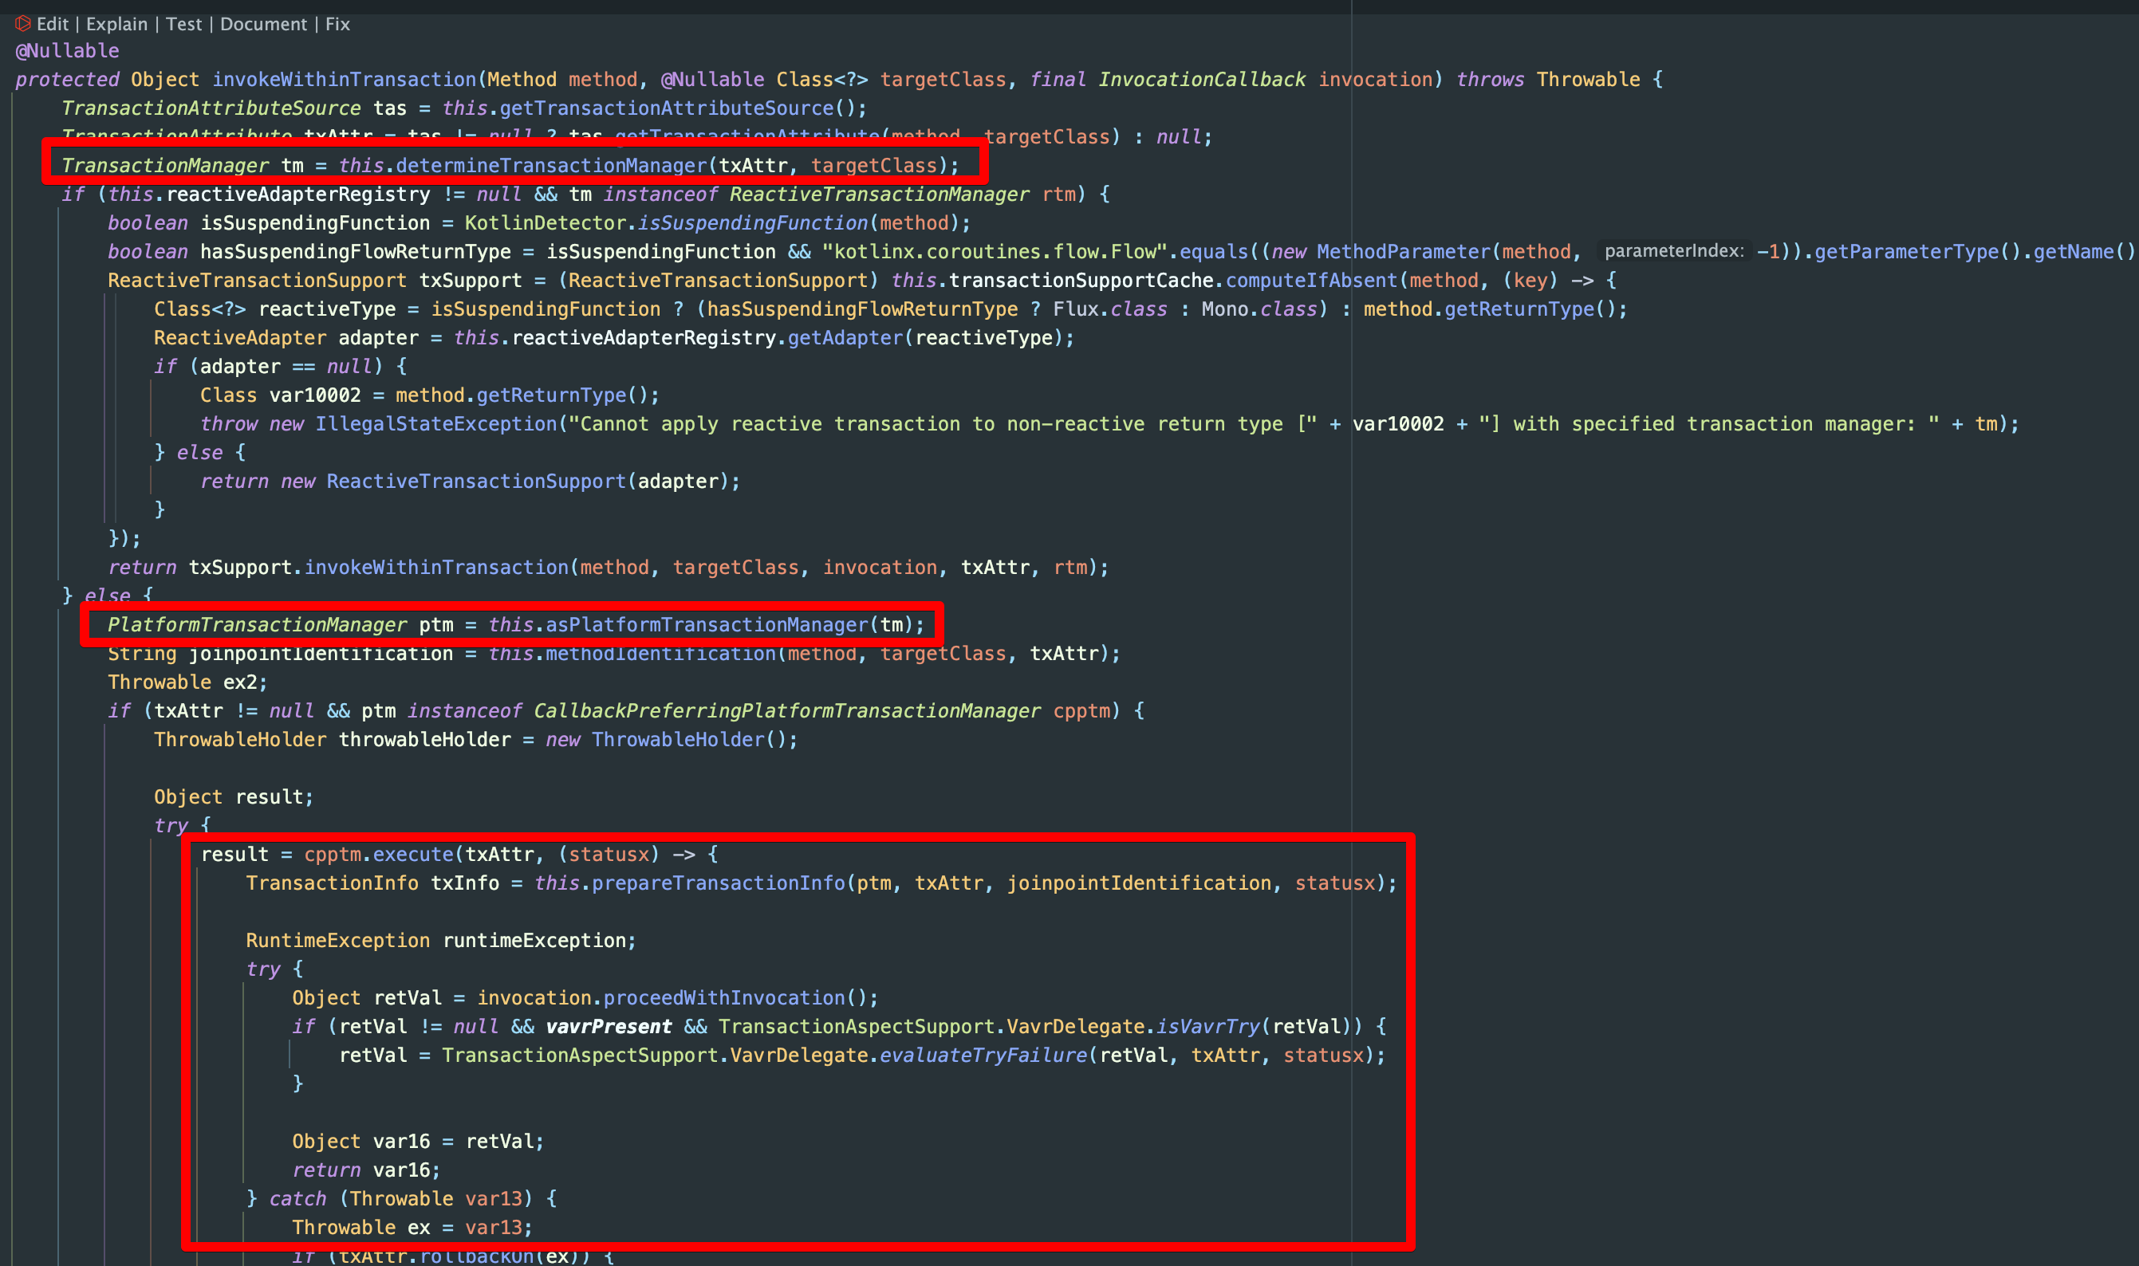Image resolution: width=2139 pixels, height=1266 pixels.
Task: Click the evaluateTryFailure method call
Action: [x=983, y=1056]
